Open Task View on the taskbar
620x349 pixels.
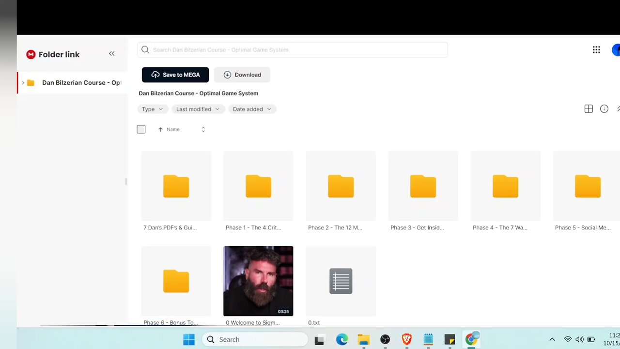point(319,340)
